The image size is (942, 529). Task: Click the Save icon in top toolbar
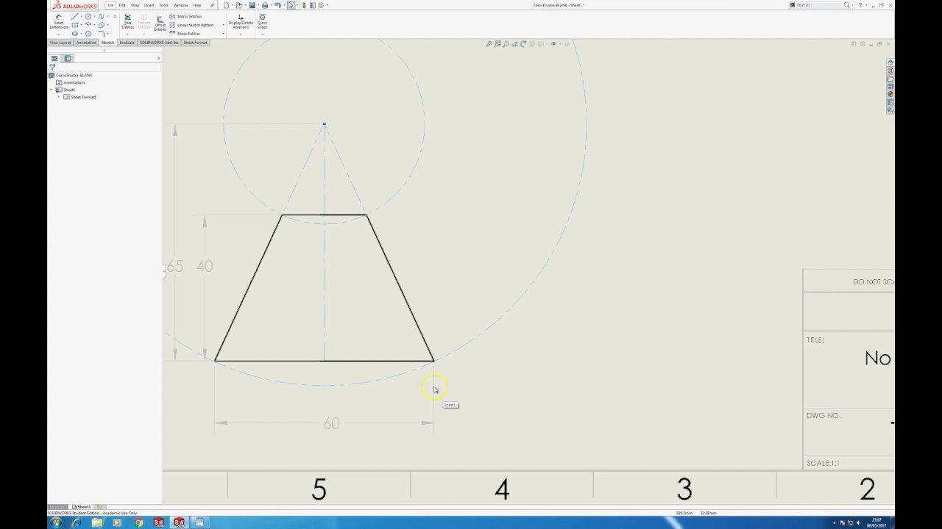[x=252, y=5]
